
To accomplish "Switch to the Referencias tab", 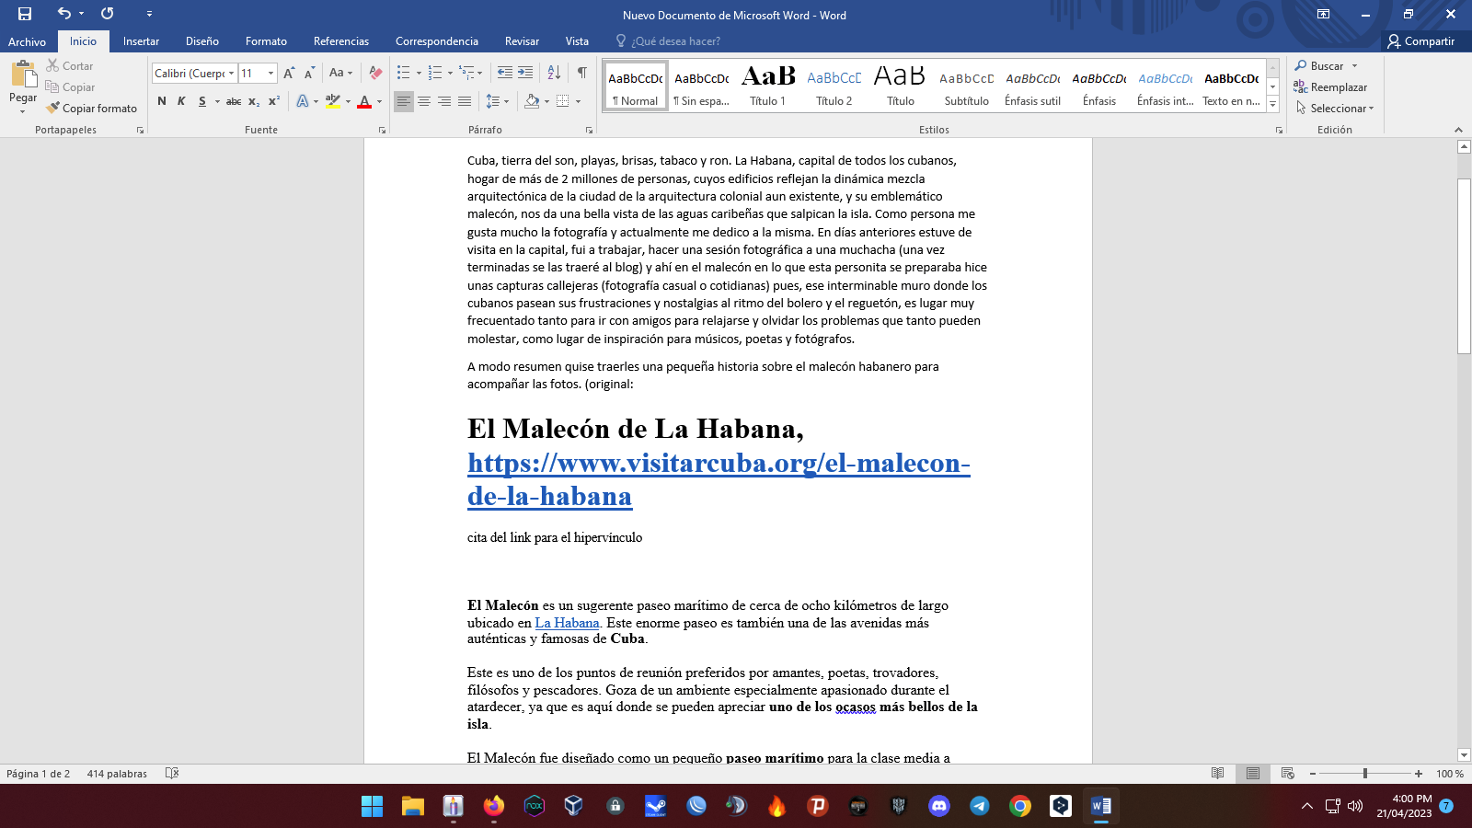I will [341, 41].
